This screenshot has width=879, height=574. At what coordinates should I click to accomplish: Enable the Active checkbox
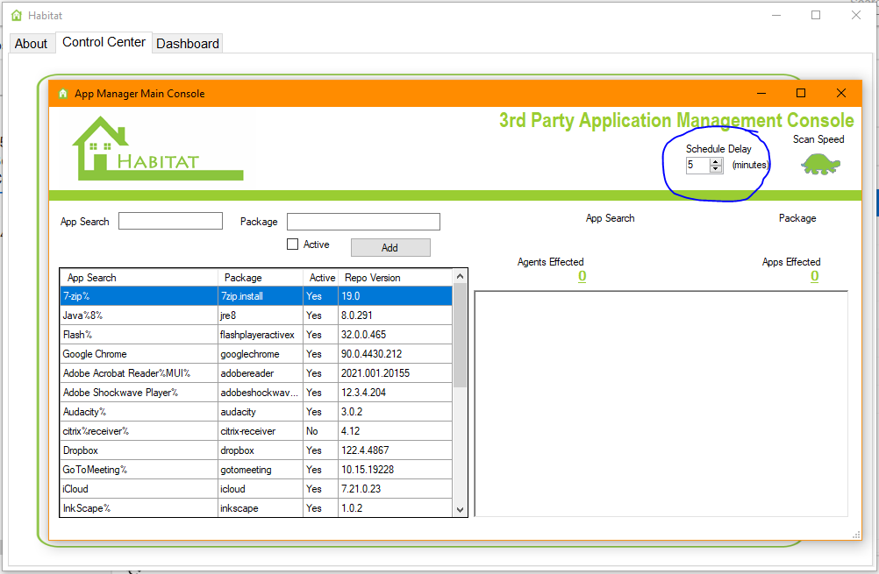(293, 244)
